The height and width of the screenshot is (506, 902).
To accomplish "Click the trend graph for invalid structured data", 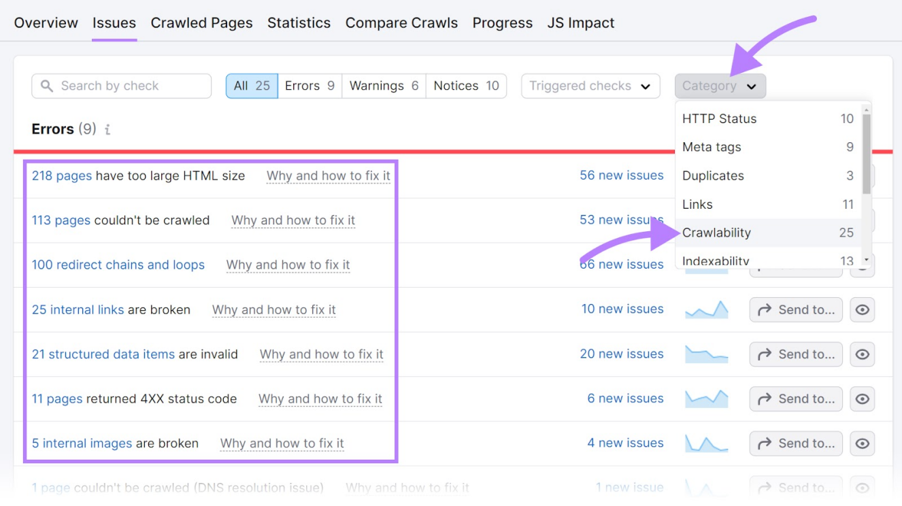I will coord(706,354).
